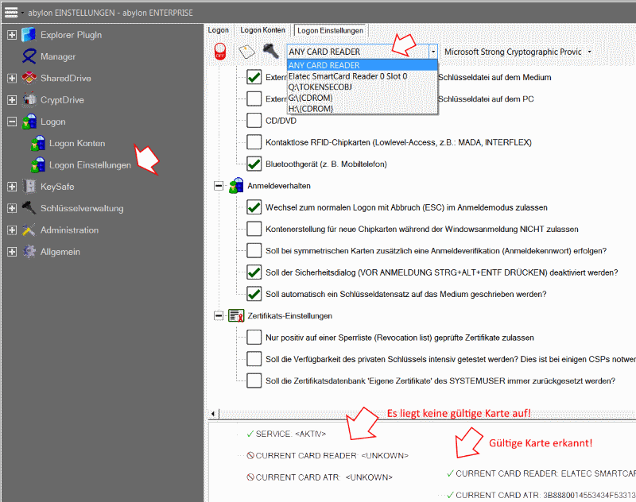Viewport: 636px width, 502px height.
Task: Click the Schlüsselverwaltung key icon
Action: coord(29,208)
